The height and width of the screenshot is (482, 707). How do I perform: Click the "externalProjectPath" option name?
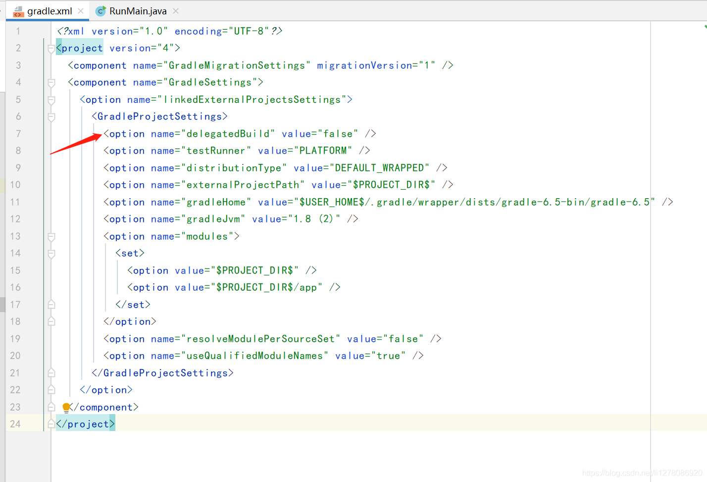pos(243,185)
